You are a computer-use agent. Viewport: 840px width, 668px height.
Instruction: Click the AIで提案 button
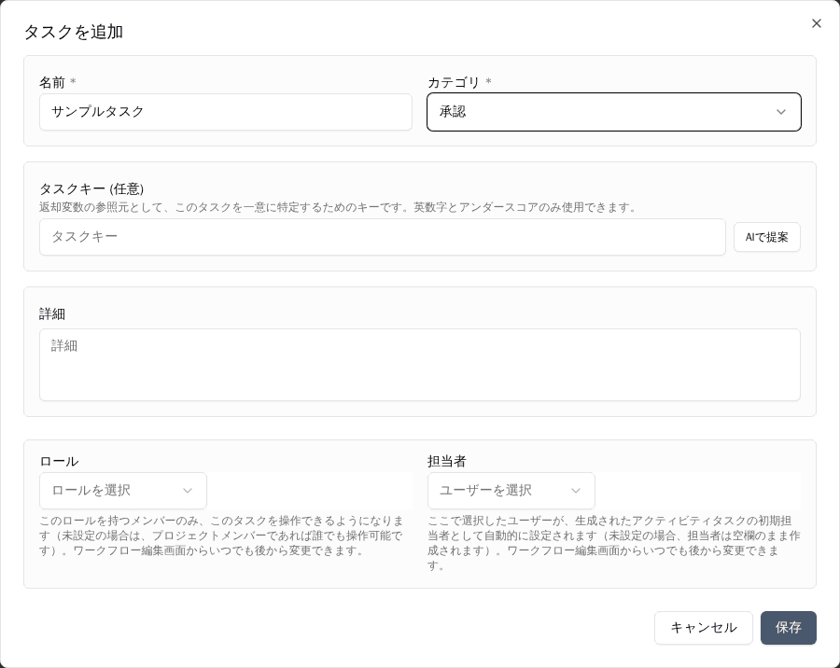coord(766,237)
